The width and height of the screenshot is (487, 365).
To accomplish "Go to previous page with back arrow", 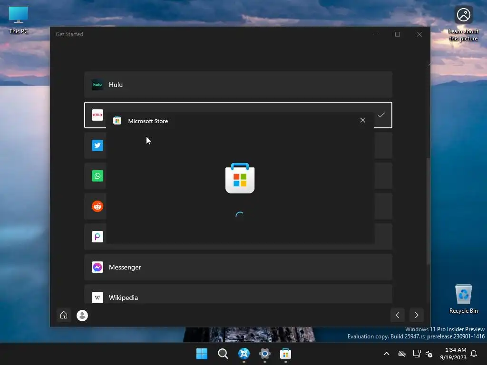I will (x=398, y=315).
